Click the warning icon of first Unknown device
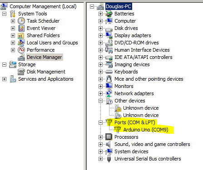The height and width of the screenshot is (170, 203). pos(118,108)
